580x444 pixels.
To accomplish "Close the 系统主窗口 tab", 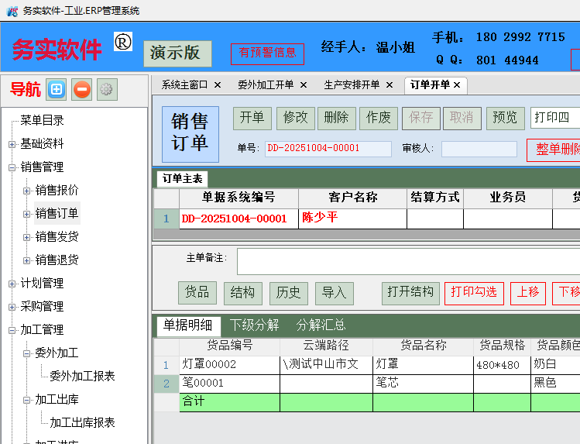I will click(218, 85).
